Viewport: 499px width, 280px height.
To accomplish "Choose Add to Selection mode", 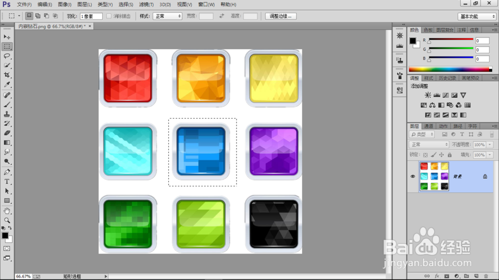I will coord(38,15).
